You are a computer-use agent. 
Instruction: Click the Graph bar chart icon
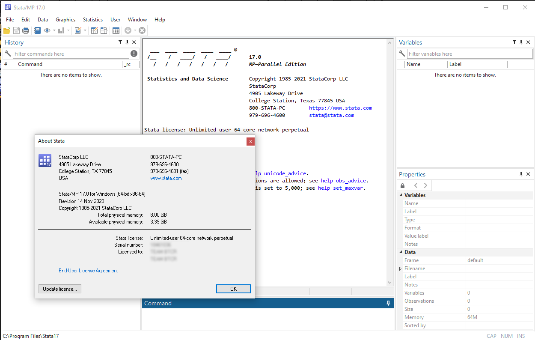pyautogui.click(x=61, y=30)
